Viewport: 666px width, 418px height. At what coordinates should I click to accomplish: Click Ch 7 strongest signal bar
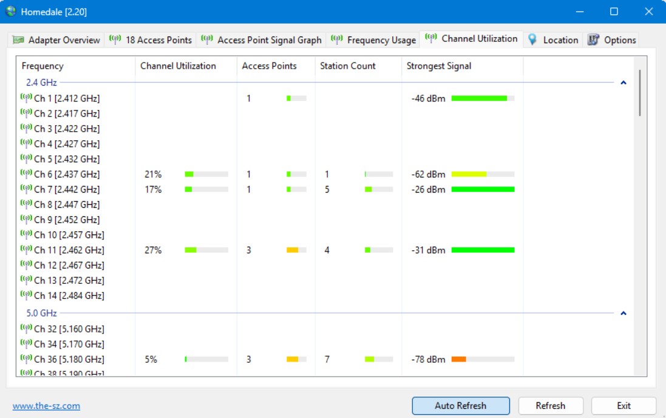483,190
